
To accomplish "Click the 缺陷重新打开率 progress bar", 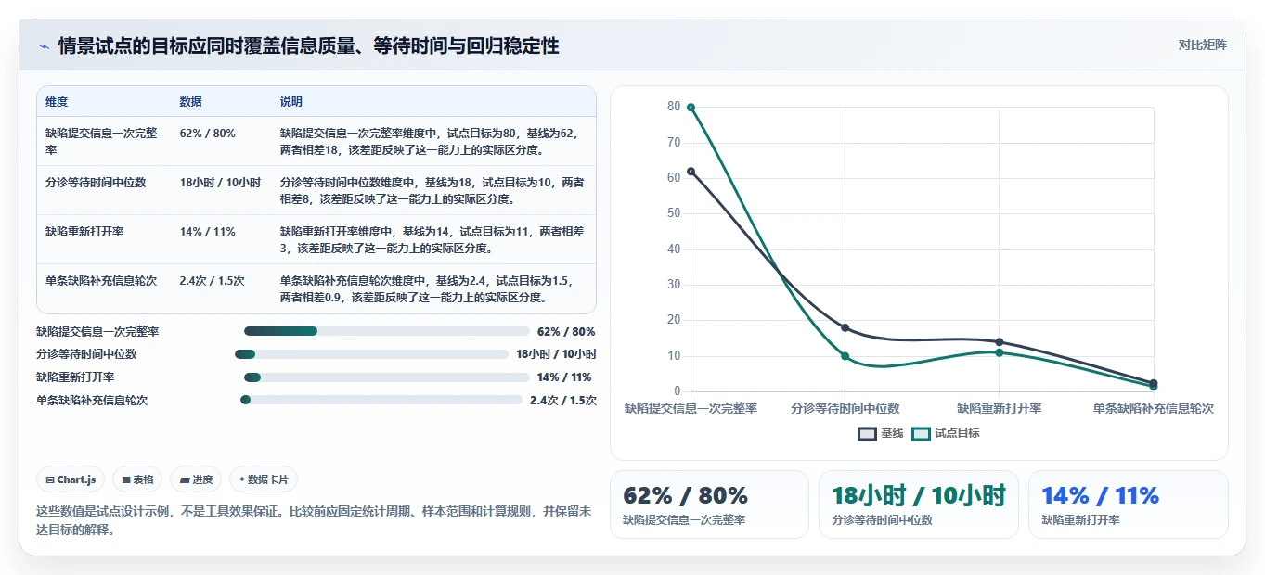I will [x=387, y=377].
